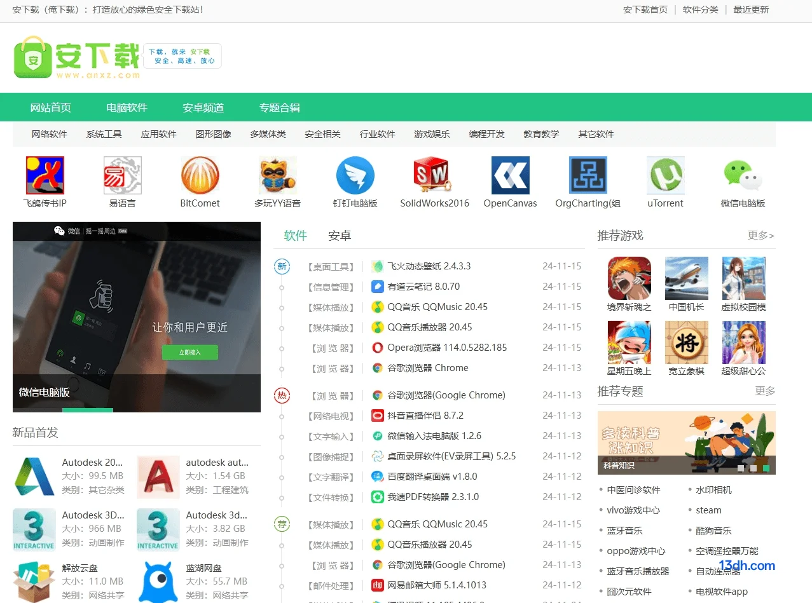Select the 图形图像 category
Viewport: 812px width, 603px height.
coord(214,134)
